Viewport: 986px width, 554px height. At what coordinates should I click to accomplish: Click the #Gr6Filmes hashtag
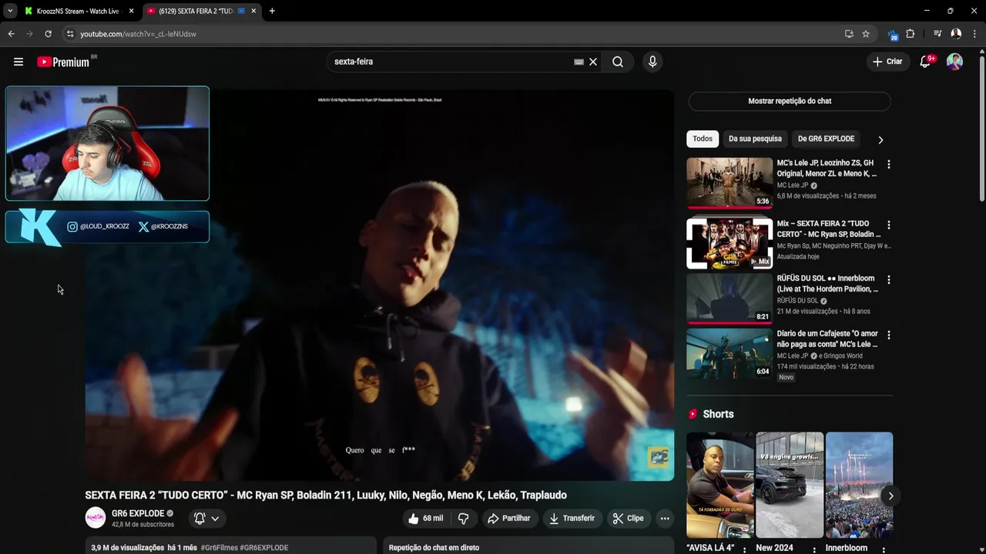pos(219,548)
